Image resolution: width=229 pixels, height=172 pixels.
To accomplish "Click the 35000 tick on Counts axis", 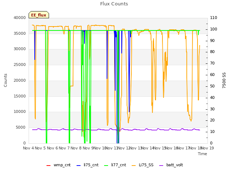I will (x=20, y=33).
